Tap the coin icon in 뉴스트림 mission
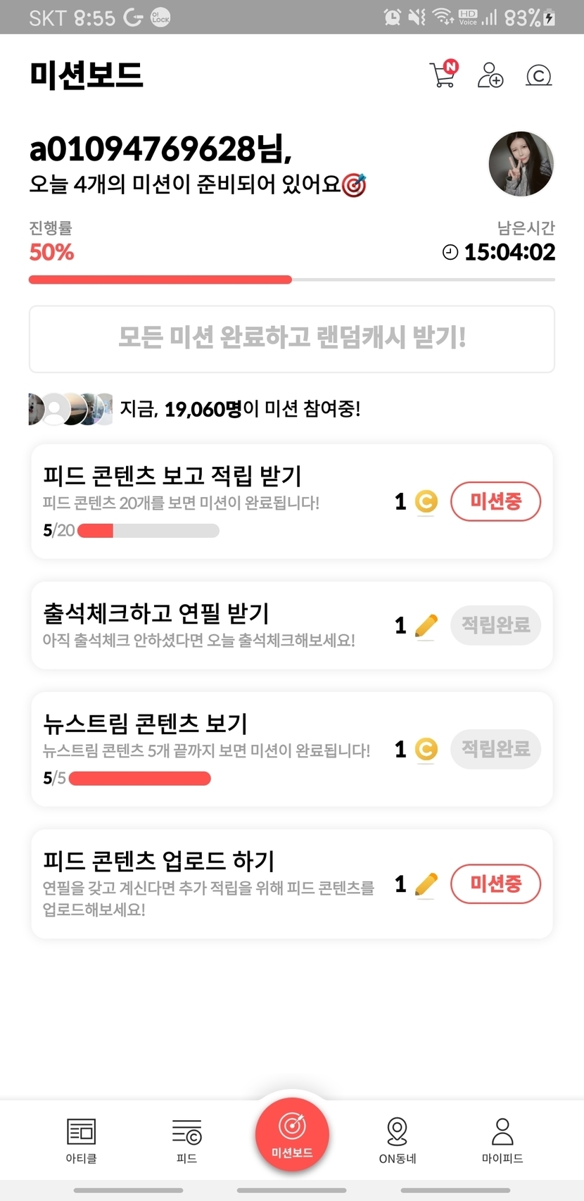 [x=426, y=749]
